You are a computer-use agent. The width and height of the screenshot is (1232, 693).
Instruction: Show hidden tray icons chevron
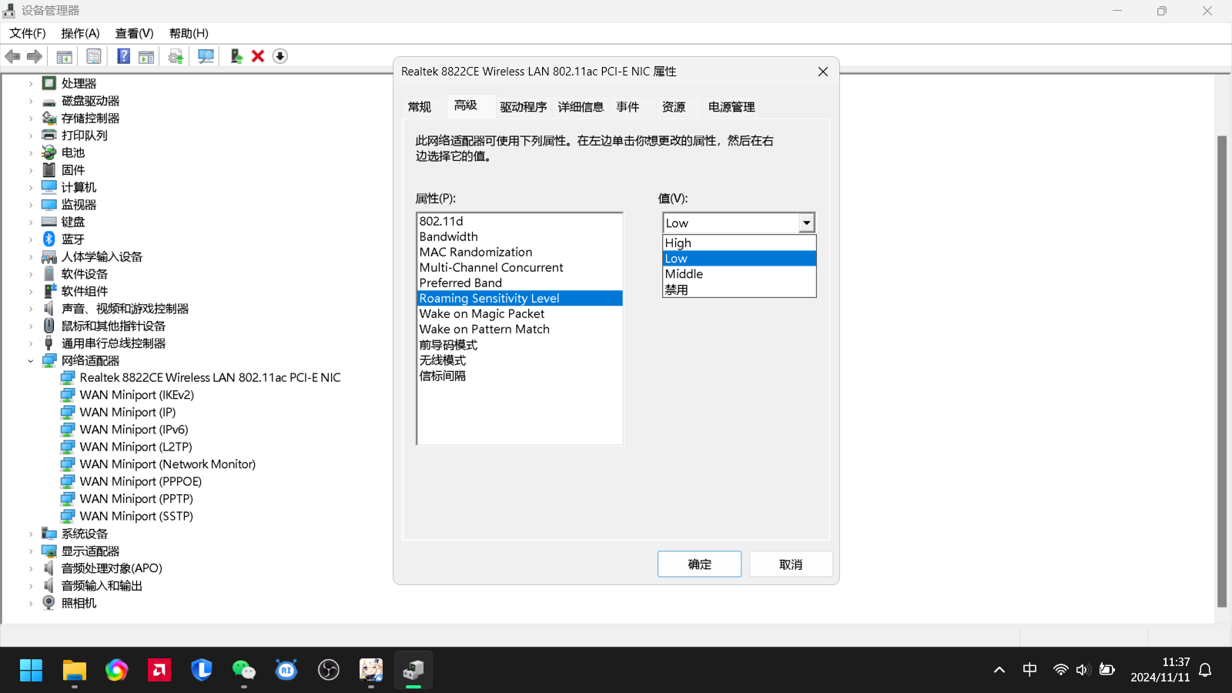(x=999, y=670)
